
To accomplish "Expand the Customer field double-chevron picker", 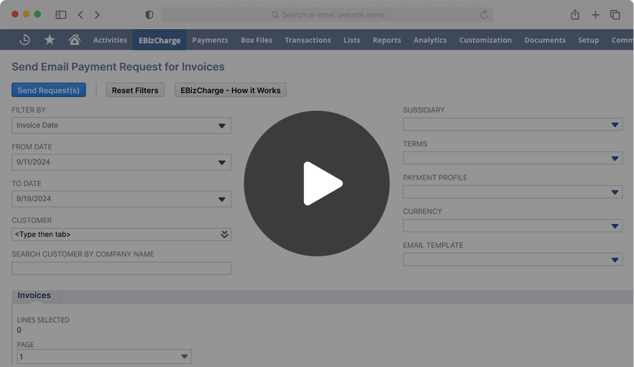I will pos(224,234).
